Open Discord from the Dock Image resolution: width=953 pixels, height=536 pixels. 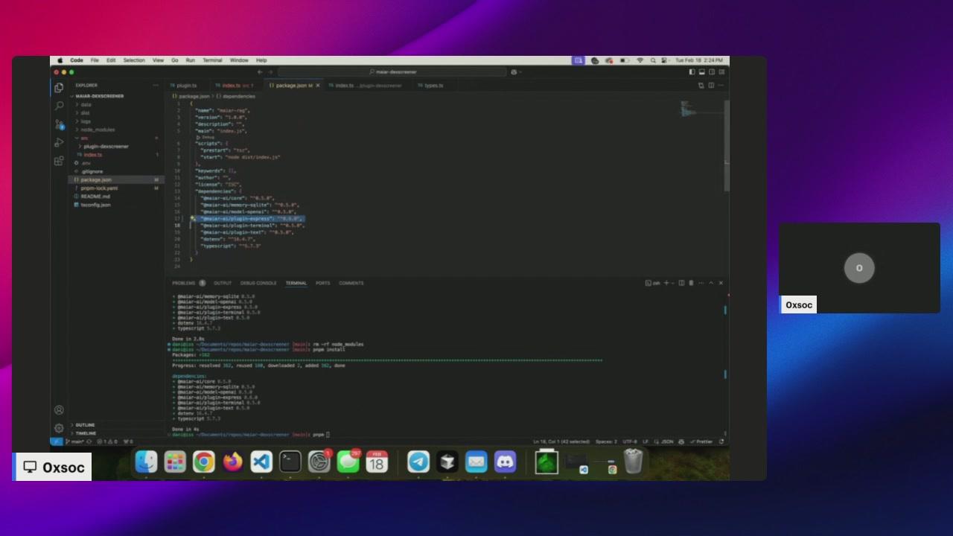(x=506, y=462)
